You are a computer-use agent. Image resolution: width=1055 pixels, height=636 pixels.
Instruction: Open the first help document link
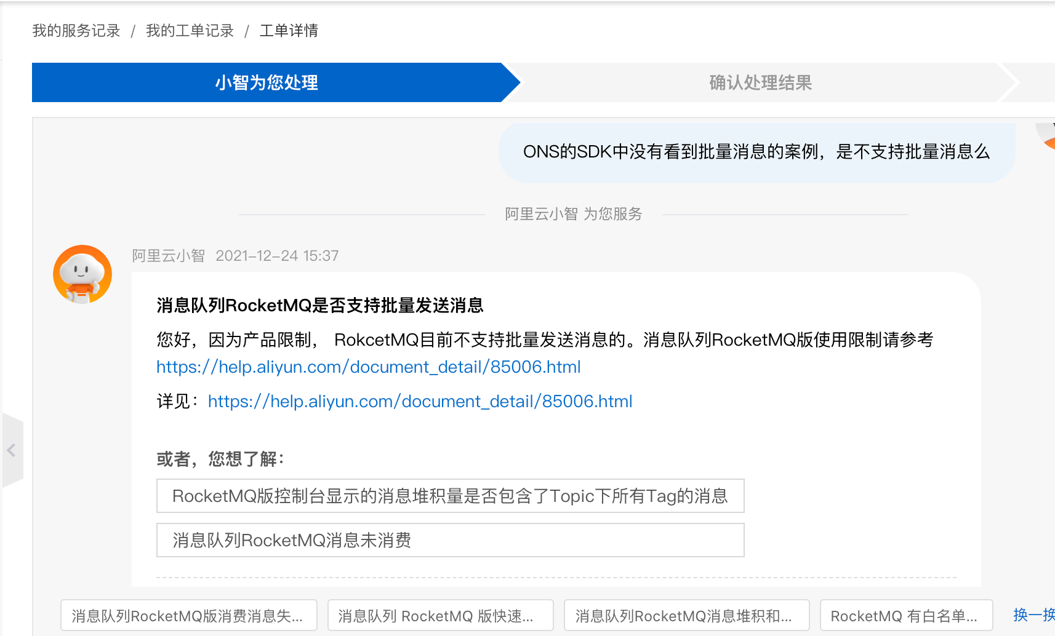(368, 367)
